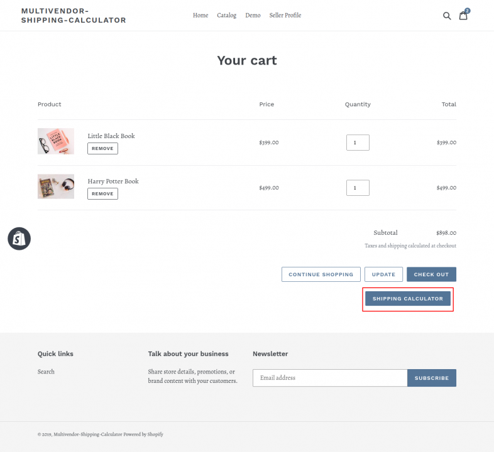Select the Demo menu item
Viewport: 494px width, 452px height.
[253, 15]
